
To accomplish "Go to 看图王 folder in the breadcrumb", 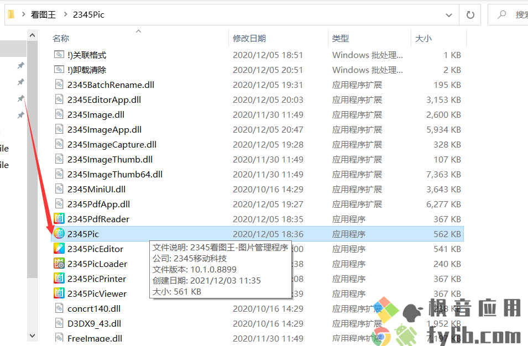I will coord(43,14).
